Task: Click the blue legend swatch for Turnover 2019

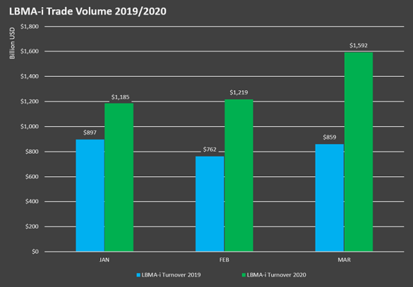Action: [138, 275]
